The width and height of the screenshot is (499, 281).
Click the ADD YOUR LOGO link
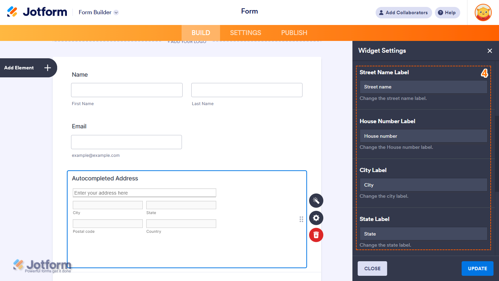(x=187, y=41)
